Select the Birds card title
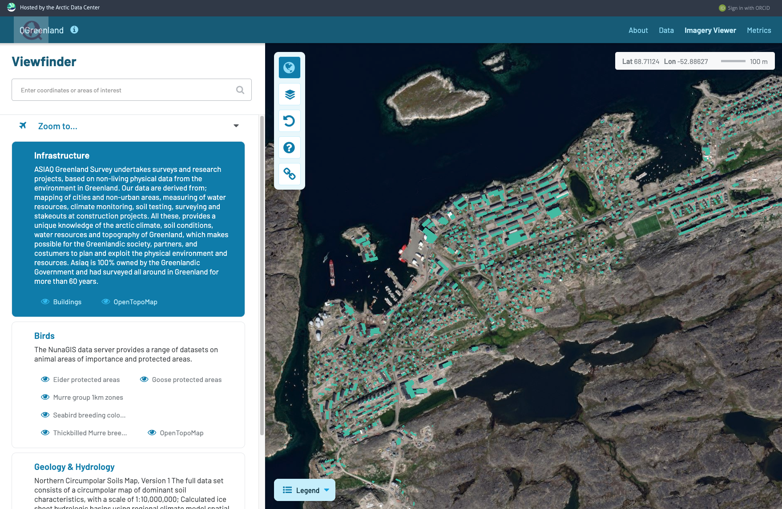 (x=44, y=336)
